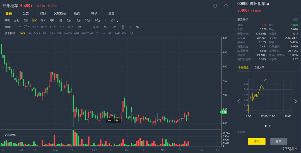
Task: Switch to 今日资金 tab
Action: tap(243, 68)
